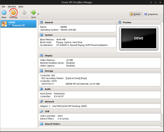Click the Audio section speaker icon
Screen dimensions: 164x132
pyautogui.click(x=41, y=89)
